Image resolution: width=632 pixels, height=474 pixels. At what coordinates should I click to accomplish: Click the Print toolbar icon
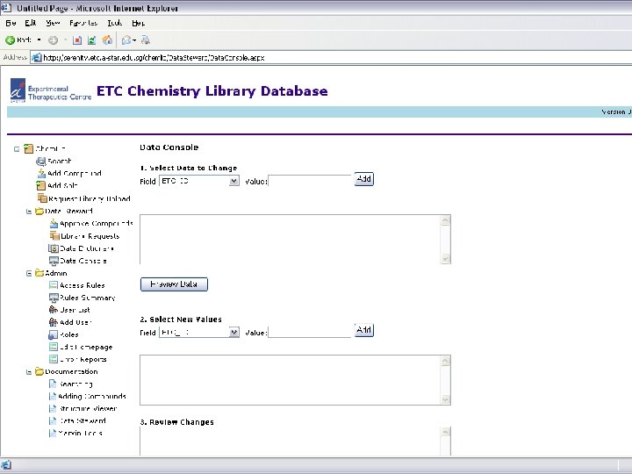(146, 39)
